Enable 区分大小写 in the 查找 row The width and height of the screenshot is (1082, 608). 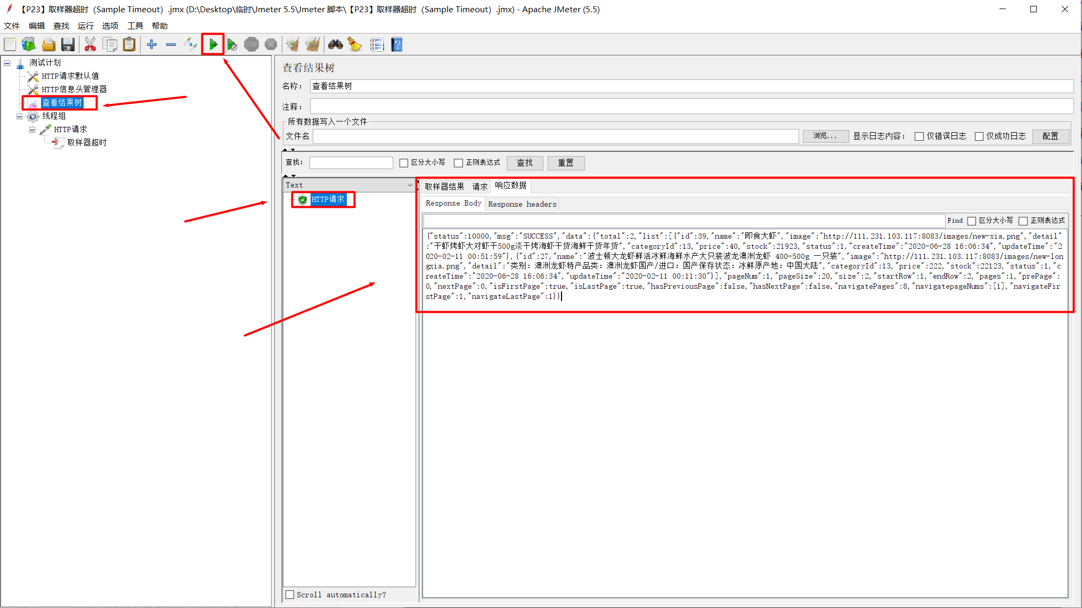pyautogui.click(x=404, y=163)
